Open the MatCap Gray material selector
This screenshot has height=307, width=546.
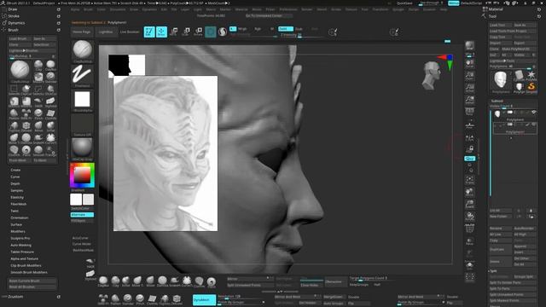click(x=82, y=149)
